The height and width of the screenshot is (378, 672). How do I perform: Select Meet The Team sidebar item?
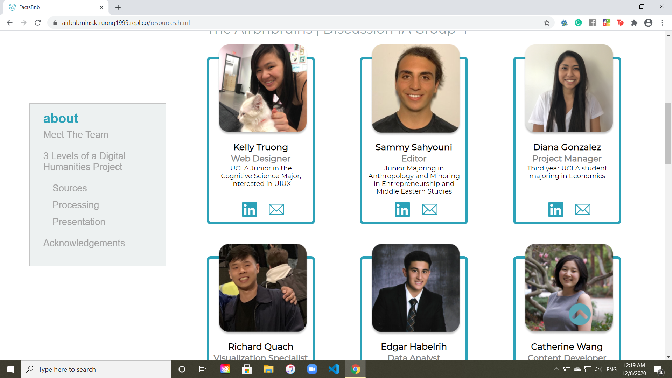(76, 135)
